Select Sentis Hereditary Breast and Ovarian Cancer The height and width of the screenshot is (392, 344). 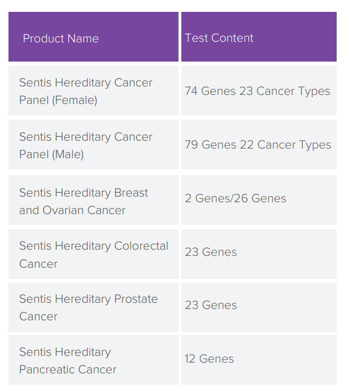93,200
